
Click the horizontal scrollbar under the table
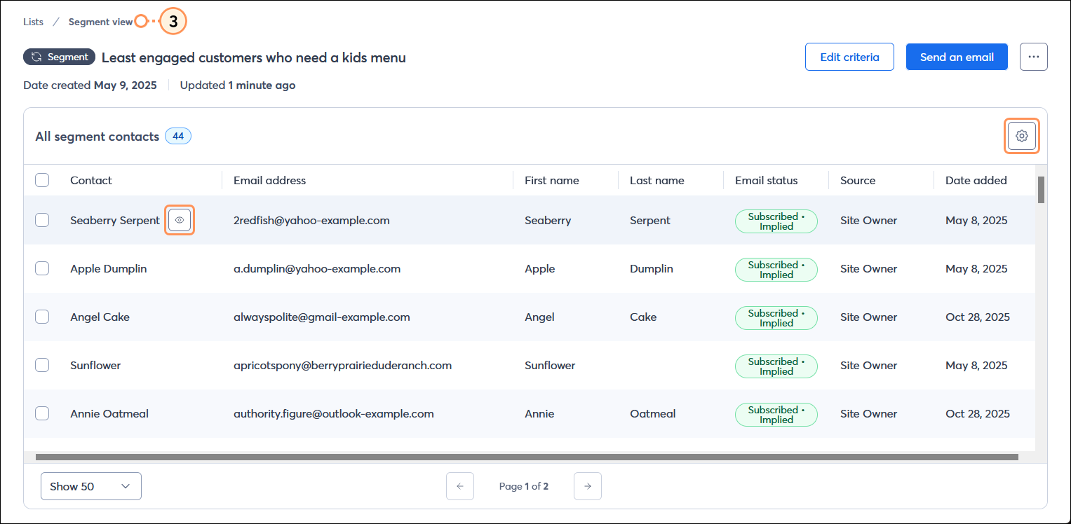tap(526, 456)
